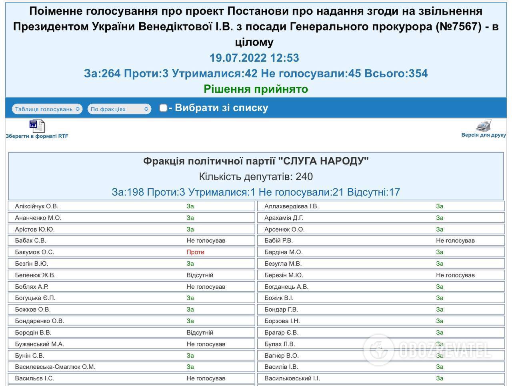This screenshot has height=386, width=512.
Task: Click the vote summary line 'За:264 Проти:3'
Action: pos(256,73)
